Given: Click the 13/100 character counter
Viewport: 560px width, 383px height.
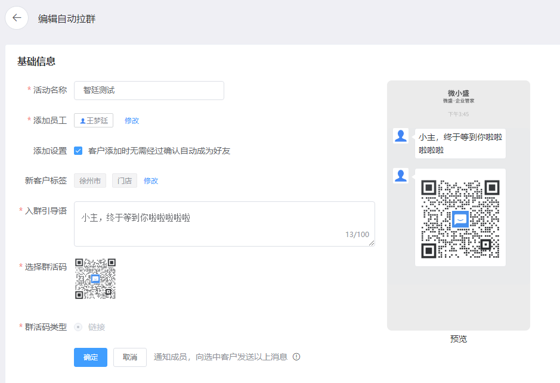Looking at the screenshot, I should [357, 234].
